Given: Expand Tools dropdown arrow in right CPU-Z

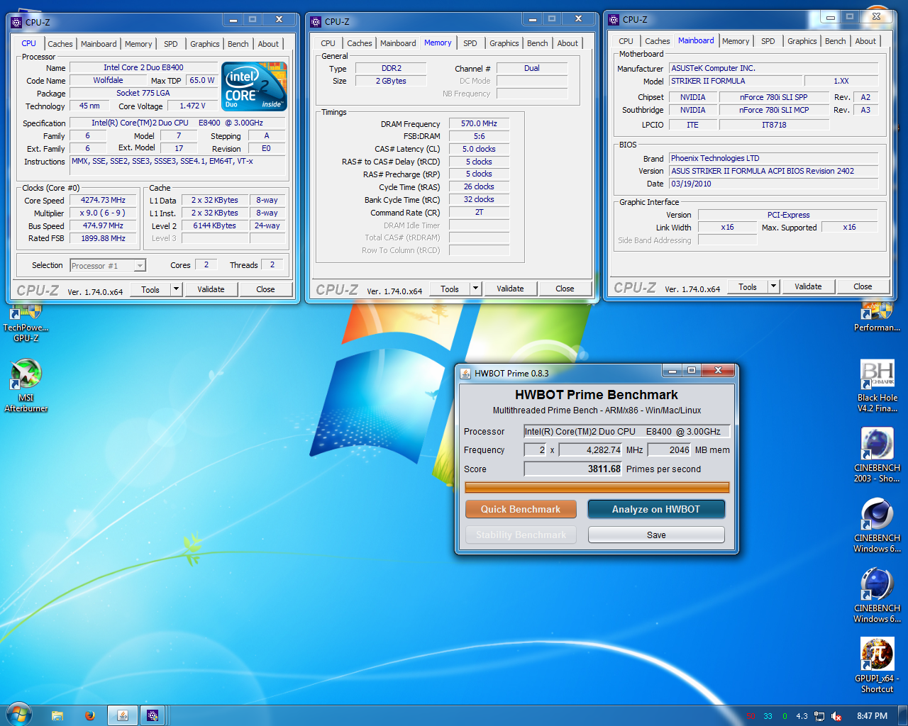Looking at the screenshot, I should (x=774, y=286).
